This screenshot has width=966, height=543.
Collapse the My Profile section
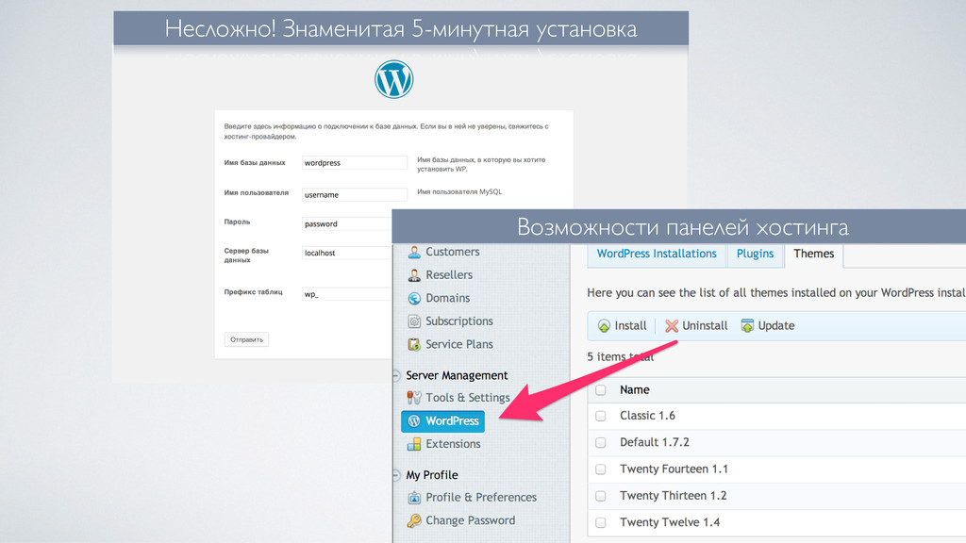(397, 475)
